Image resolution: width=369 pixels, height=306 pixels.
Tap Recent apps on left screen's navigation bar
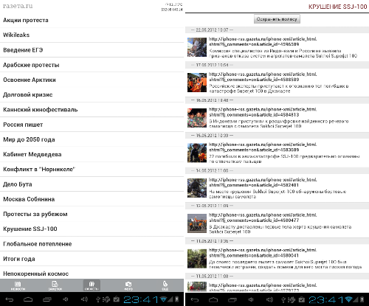pyautogui.click(x=46, y=299)
